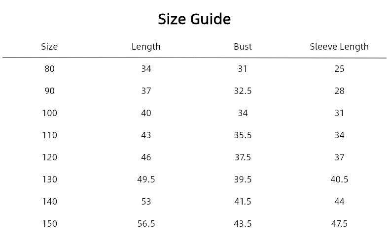Click size 150 row label
This screenshot has width=389, height=241.
50,224
